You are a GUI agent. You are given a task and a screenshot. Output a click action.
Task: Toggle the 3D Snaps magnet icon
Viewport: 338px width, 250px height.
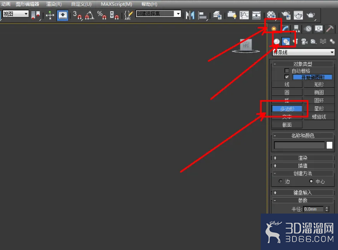pos(77,15)
